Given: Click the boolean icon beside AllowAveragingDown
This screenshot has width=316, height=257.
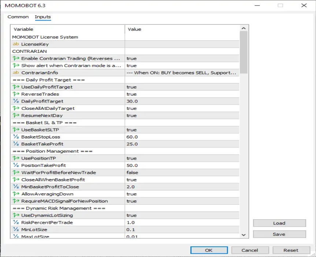Looking at the screenshot, I should coord(16,194).
